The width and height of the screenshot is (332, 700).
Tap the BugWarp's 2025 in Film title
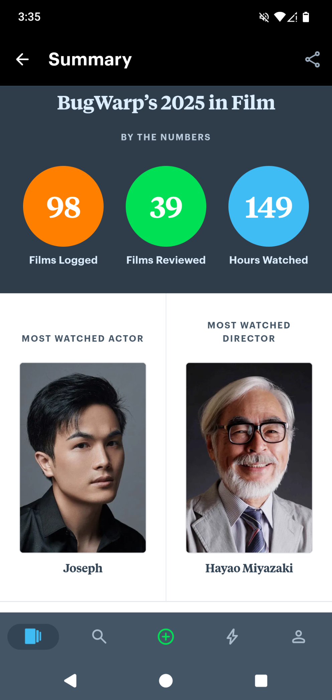[x=166, y=103]
